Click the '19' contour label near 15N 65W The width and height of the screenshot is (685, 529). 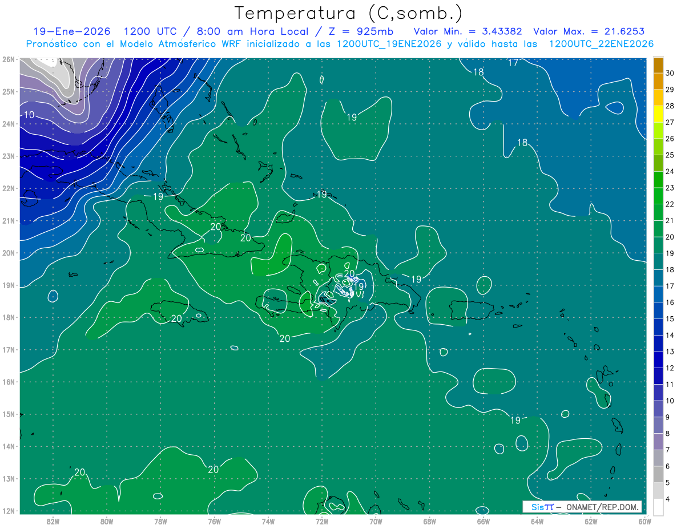[515, 421]
